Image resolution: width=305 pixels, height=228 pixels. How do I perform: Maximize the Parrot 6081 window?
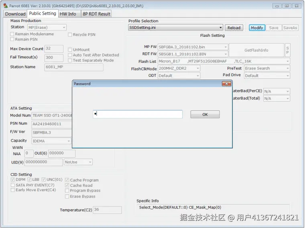pyautogui.click(x=287, y=6)
